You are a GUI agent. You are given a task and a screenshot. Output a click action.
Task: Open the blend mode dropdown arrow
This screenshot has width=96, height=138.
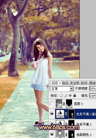pos(72,89)
